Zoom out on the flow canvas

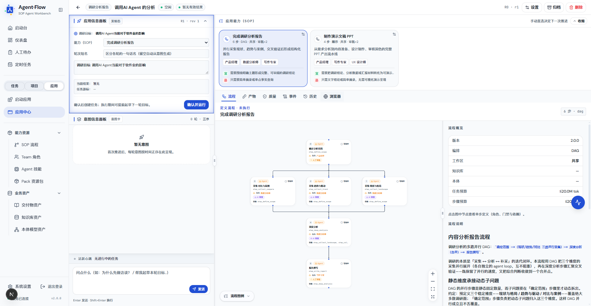(x=432, y=281)
